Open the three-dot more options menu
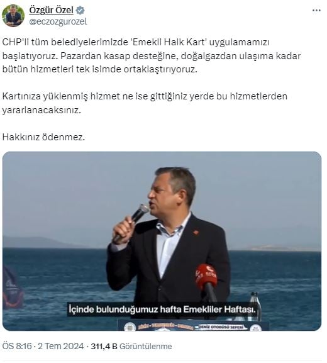This screenshot has height=363, width=327. pos(316,11)
